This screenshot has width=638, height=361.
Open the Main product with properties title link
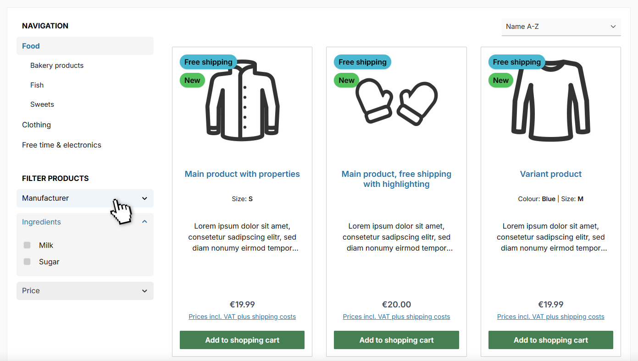tap(242, 174)
